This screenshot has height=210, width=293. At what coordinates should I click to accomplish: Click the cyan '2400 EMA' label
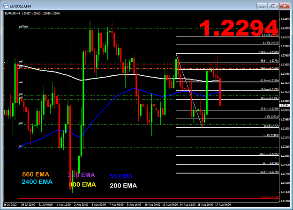pos(37,182)
